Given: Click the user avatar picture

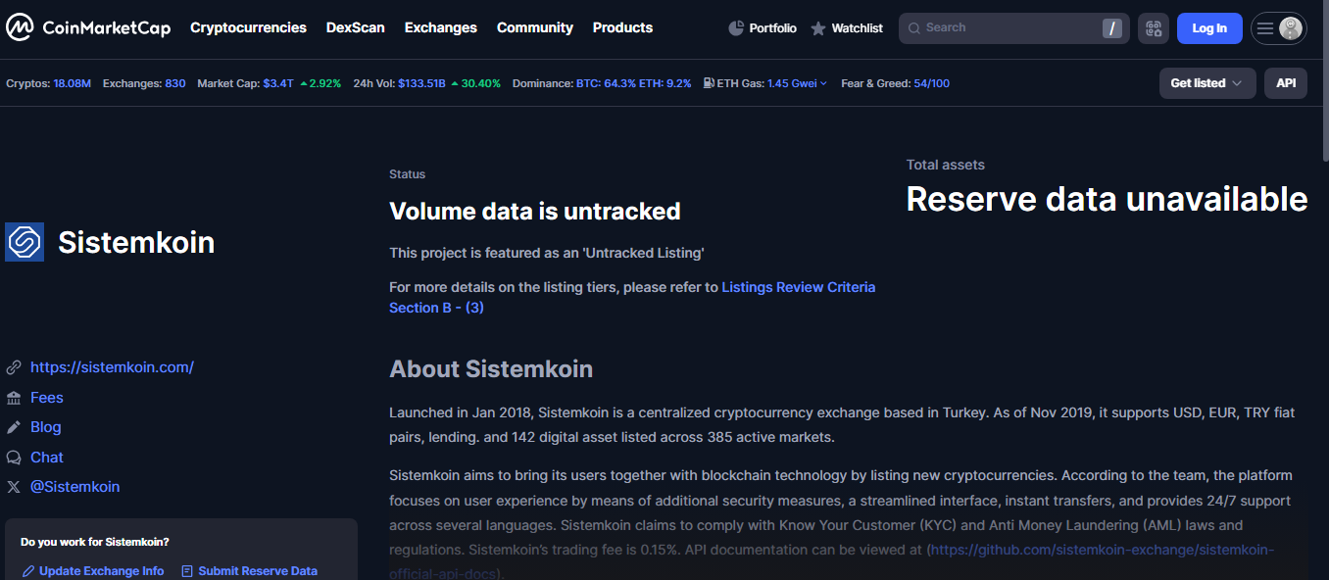Looking at the screenshot, I should coord(1291,28).
